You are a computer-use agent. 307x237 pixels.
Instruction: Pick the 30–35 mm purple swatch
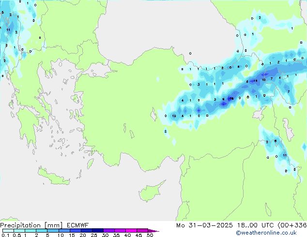[x=109, y=231]
